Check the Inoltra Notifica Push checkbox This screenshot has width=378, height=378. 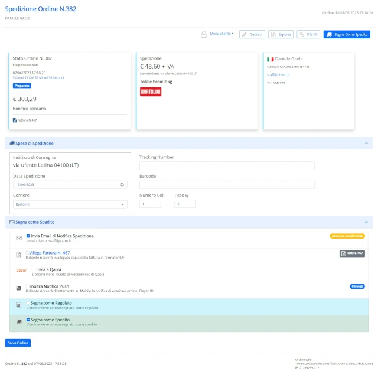pos(28,286)
